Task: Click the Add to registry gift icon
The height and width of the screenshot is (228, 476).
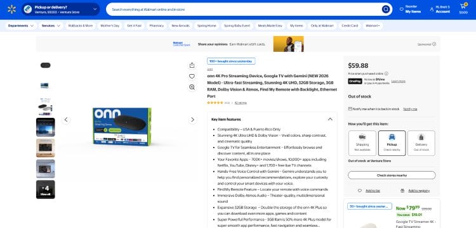Action: [x=402, y=191]
